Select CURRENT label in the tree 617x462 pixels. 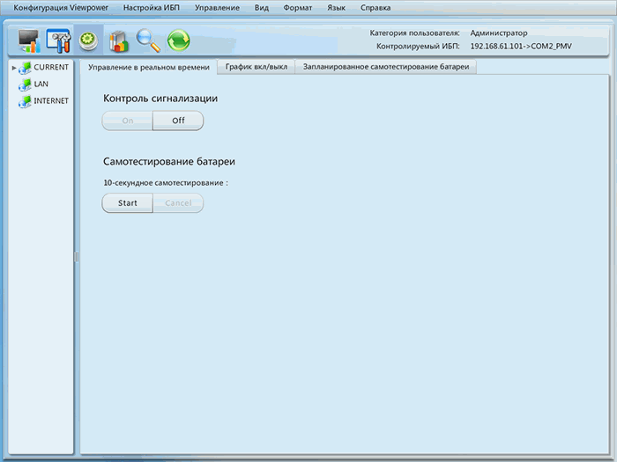pos(51,67)
